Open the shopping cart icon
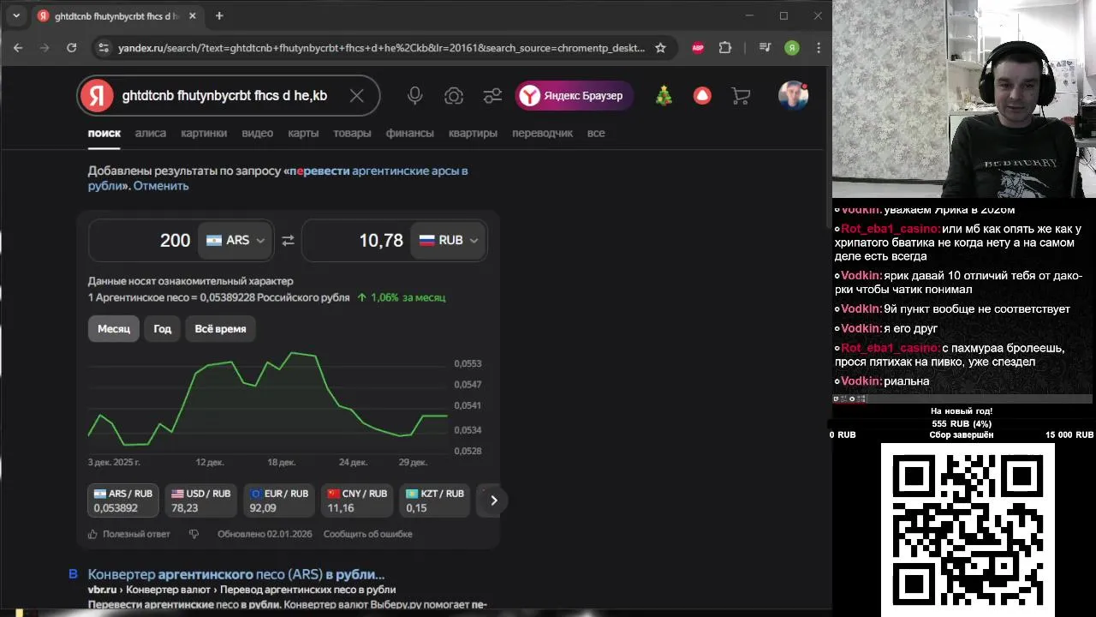 click(741, 96)
